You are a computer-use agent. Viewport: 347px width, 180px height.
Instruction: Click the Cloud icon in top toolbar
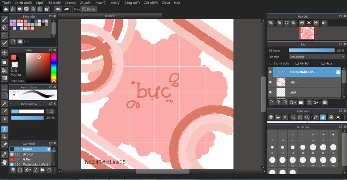(6, 9)
